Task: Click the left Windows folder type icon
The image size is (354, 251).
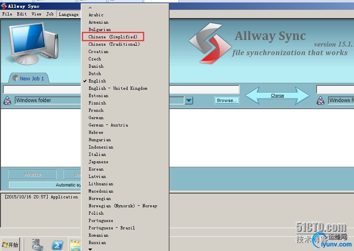Action: [x=7, y=100]
